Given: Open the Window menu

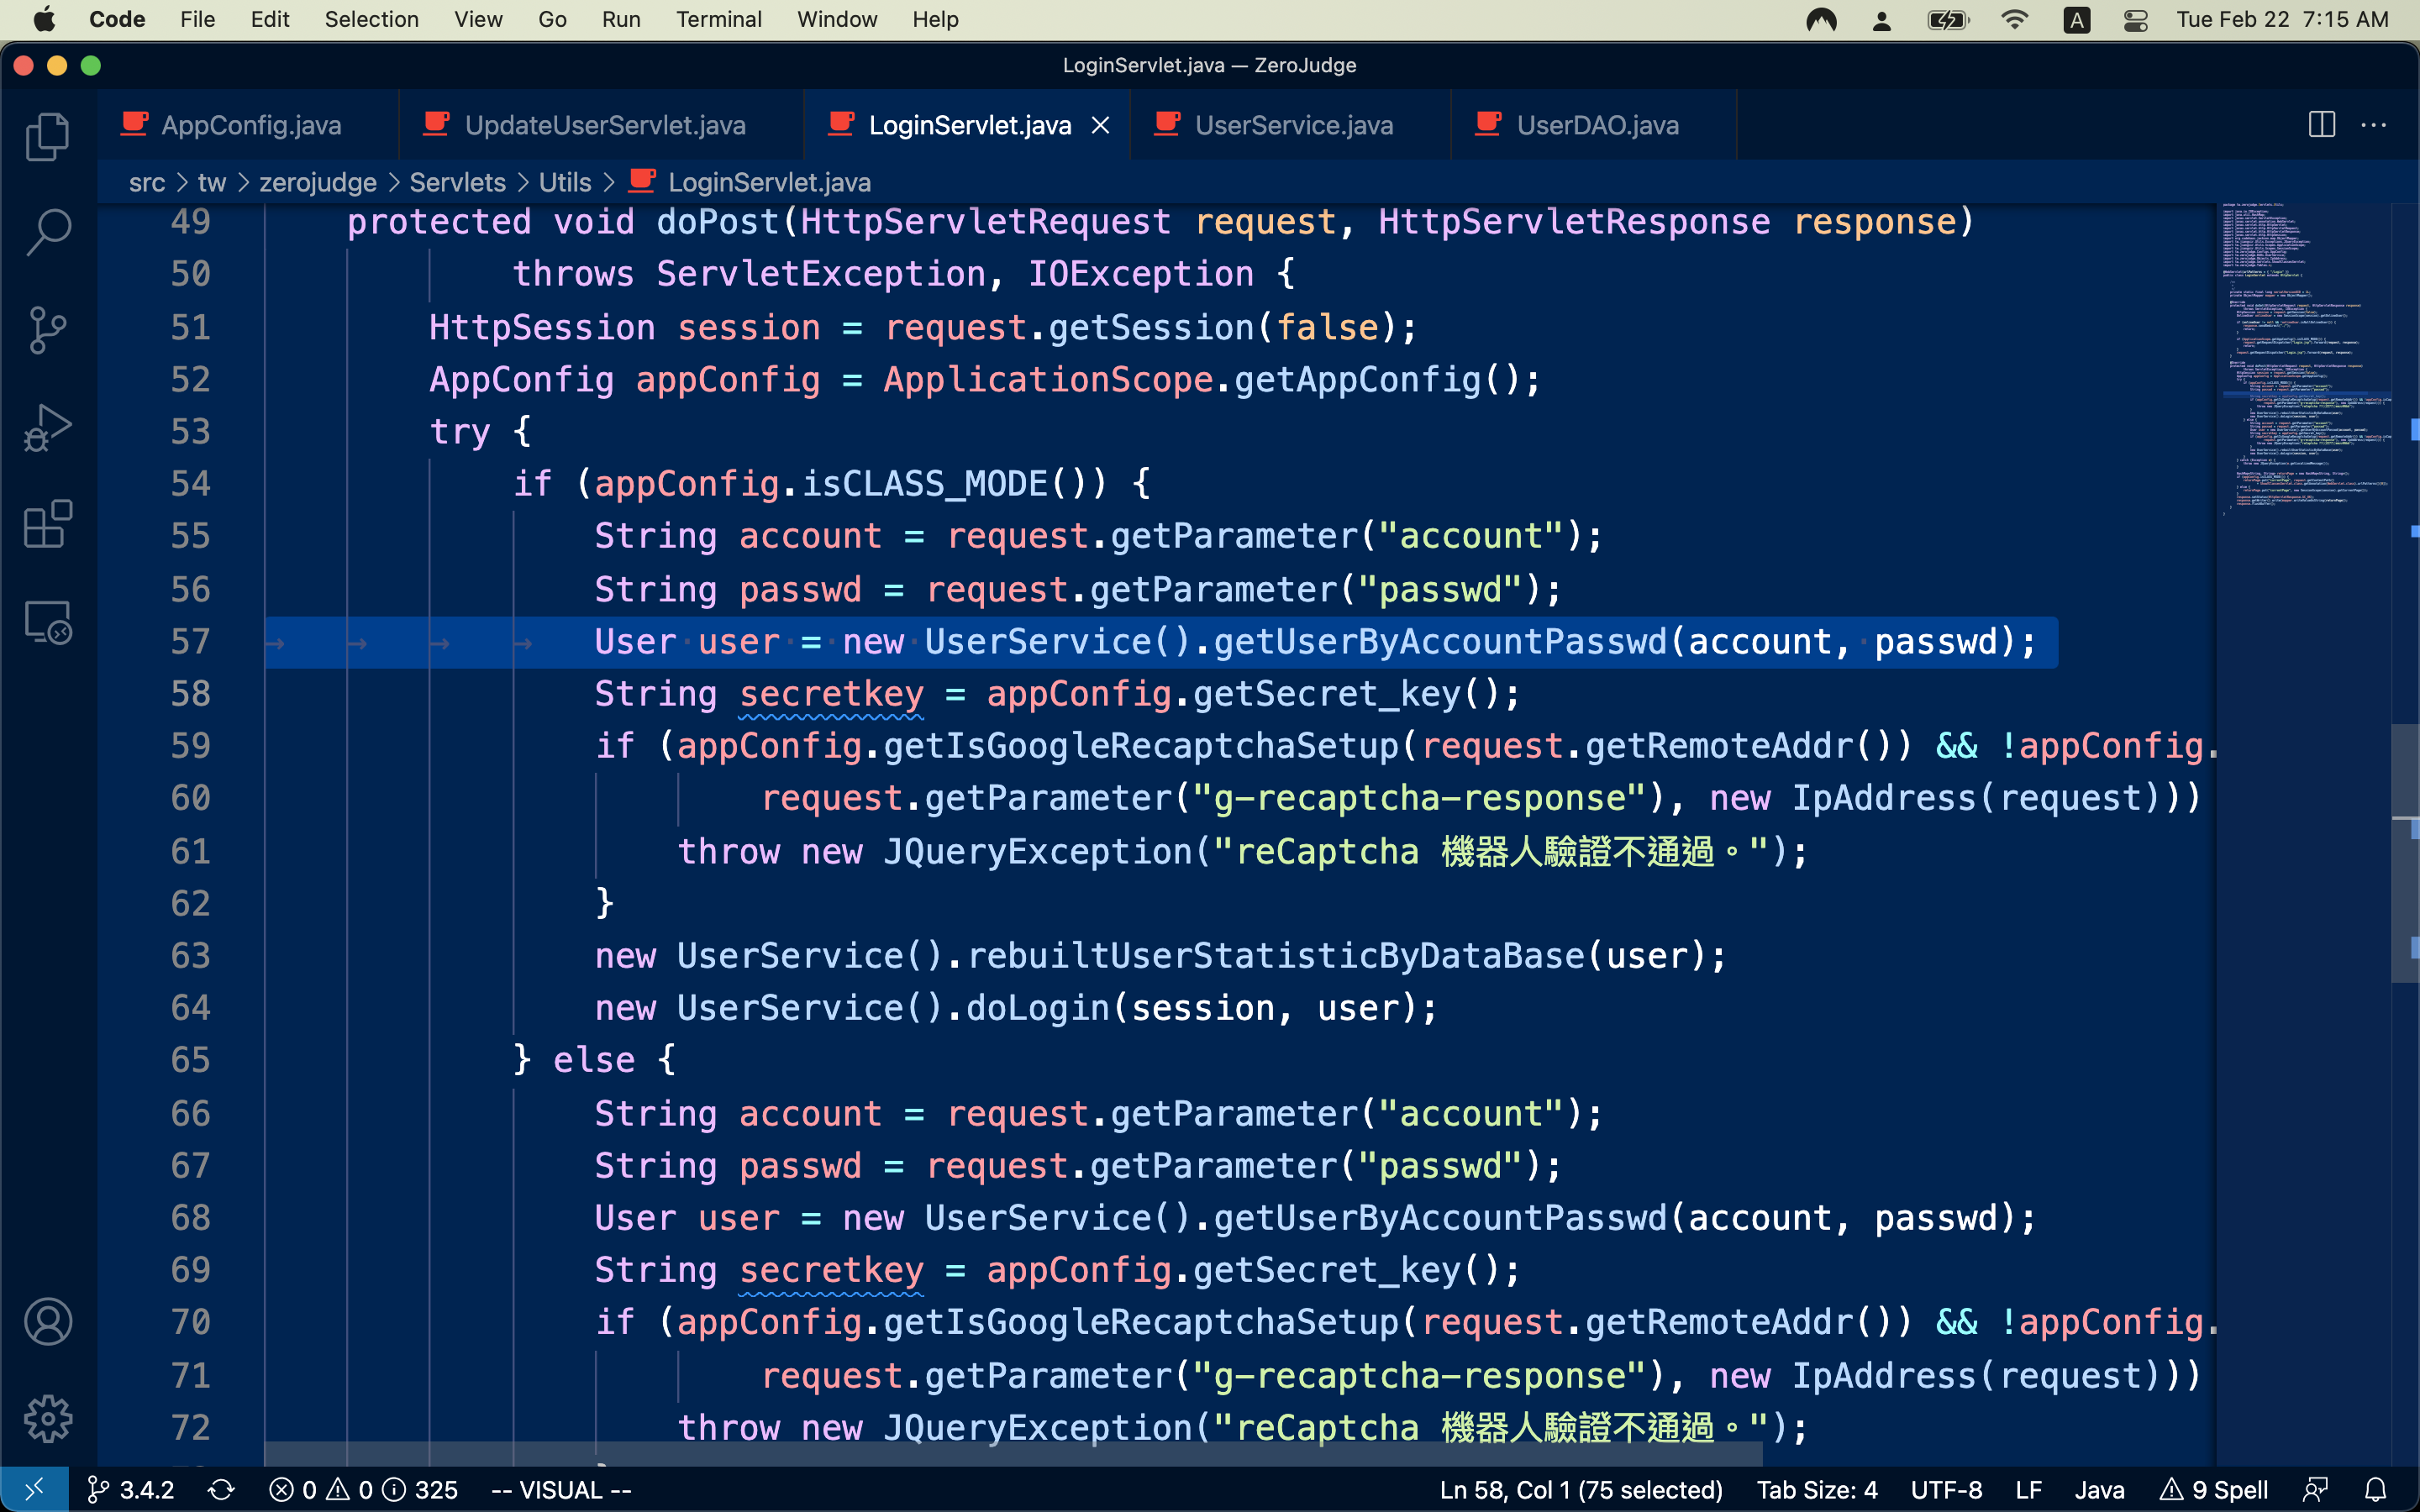Looking at the screenshot, I should 837,19.
